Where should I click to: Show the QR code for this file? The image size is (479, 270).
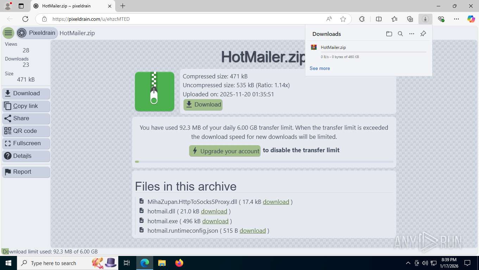[26, 131]
